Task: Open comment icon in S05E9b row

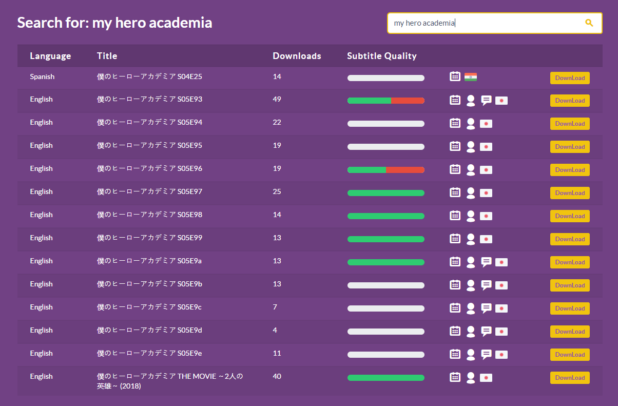Action: pyautogui.click(x=487, y=285)
